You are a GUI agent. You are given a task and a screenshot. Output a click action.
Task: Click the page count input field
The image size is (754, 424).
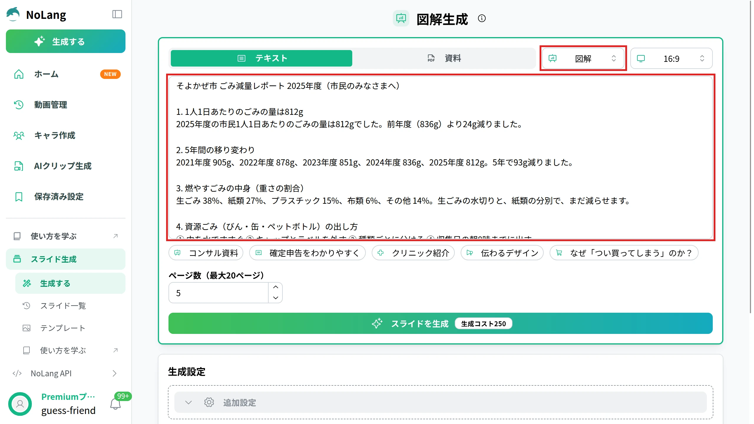219,293
